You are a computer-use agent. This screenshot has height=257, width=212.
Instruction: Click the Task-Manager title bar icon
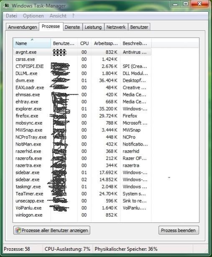click(7, 5)
